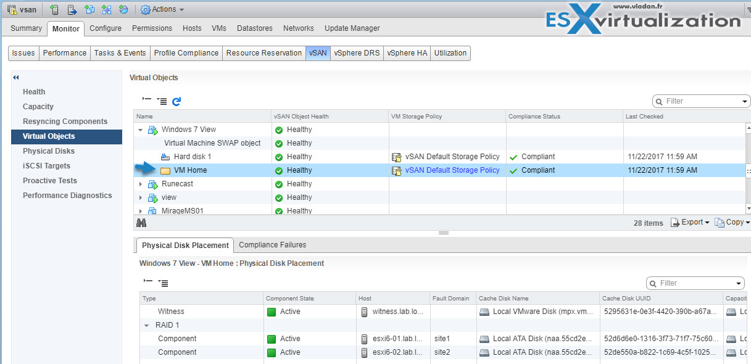Image resolution: width=751 pixels, height=364 pixels.
Task: Open Tasks & Events sub-tab
Action: tap(120, 53)
